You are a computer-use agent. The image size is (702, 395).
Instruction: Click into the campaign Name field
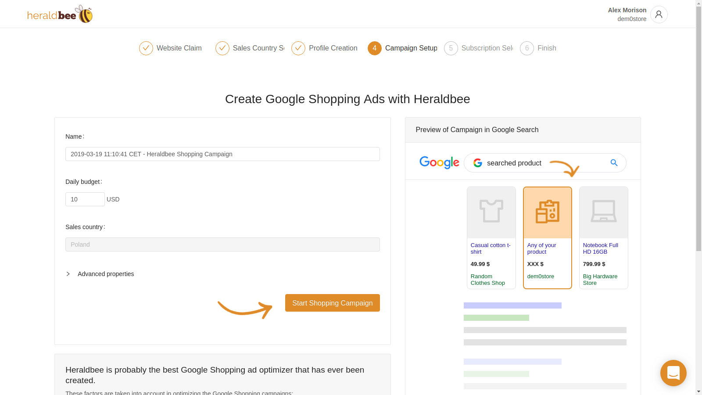(222, 154)
